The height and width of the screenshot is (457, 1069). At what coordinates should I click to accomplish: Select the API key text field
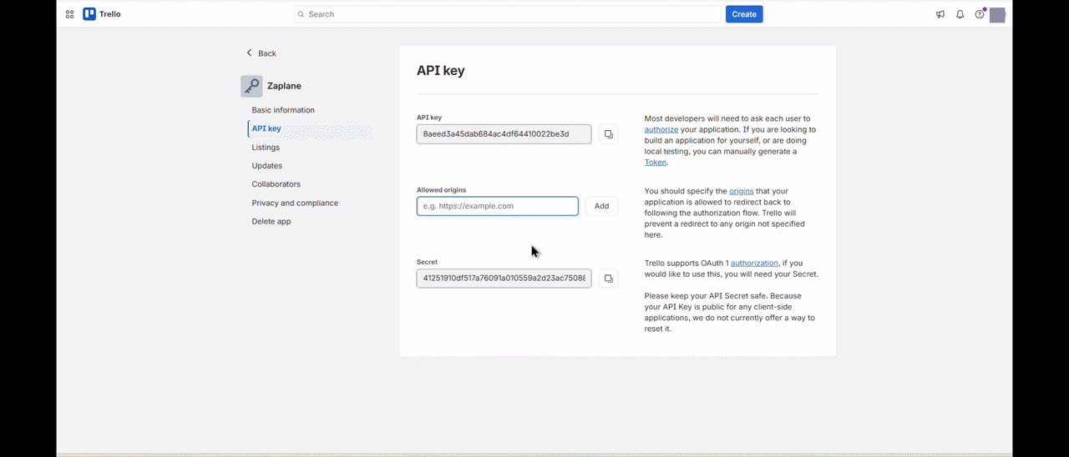pyautogui.click(x=504, y=134)
